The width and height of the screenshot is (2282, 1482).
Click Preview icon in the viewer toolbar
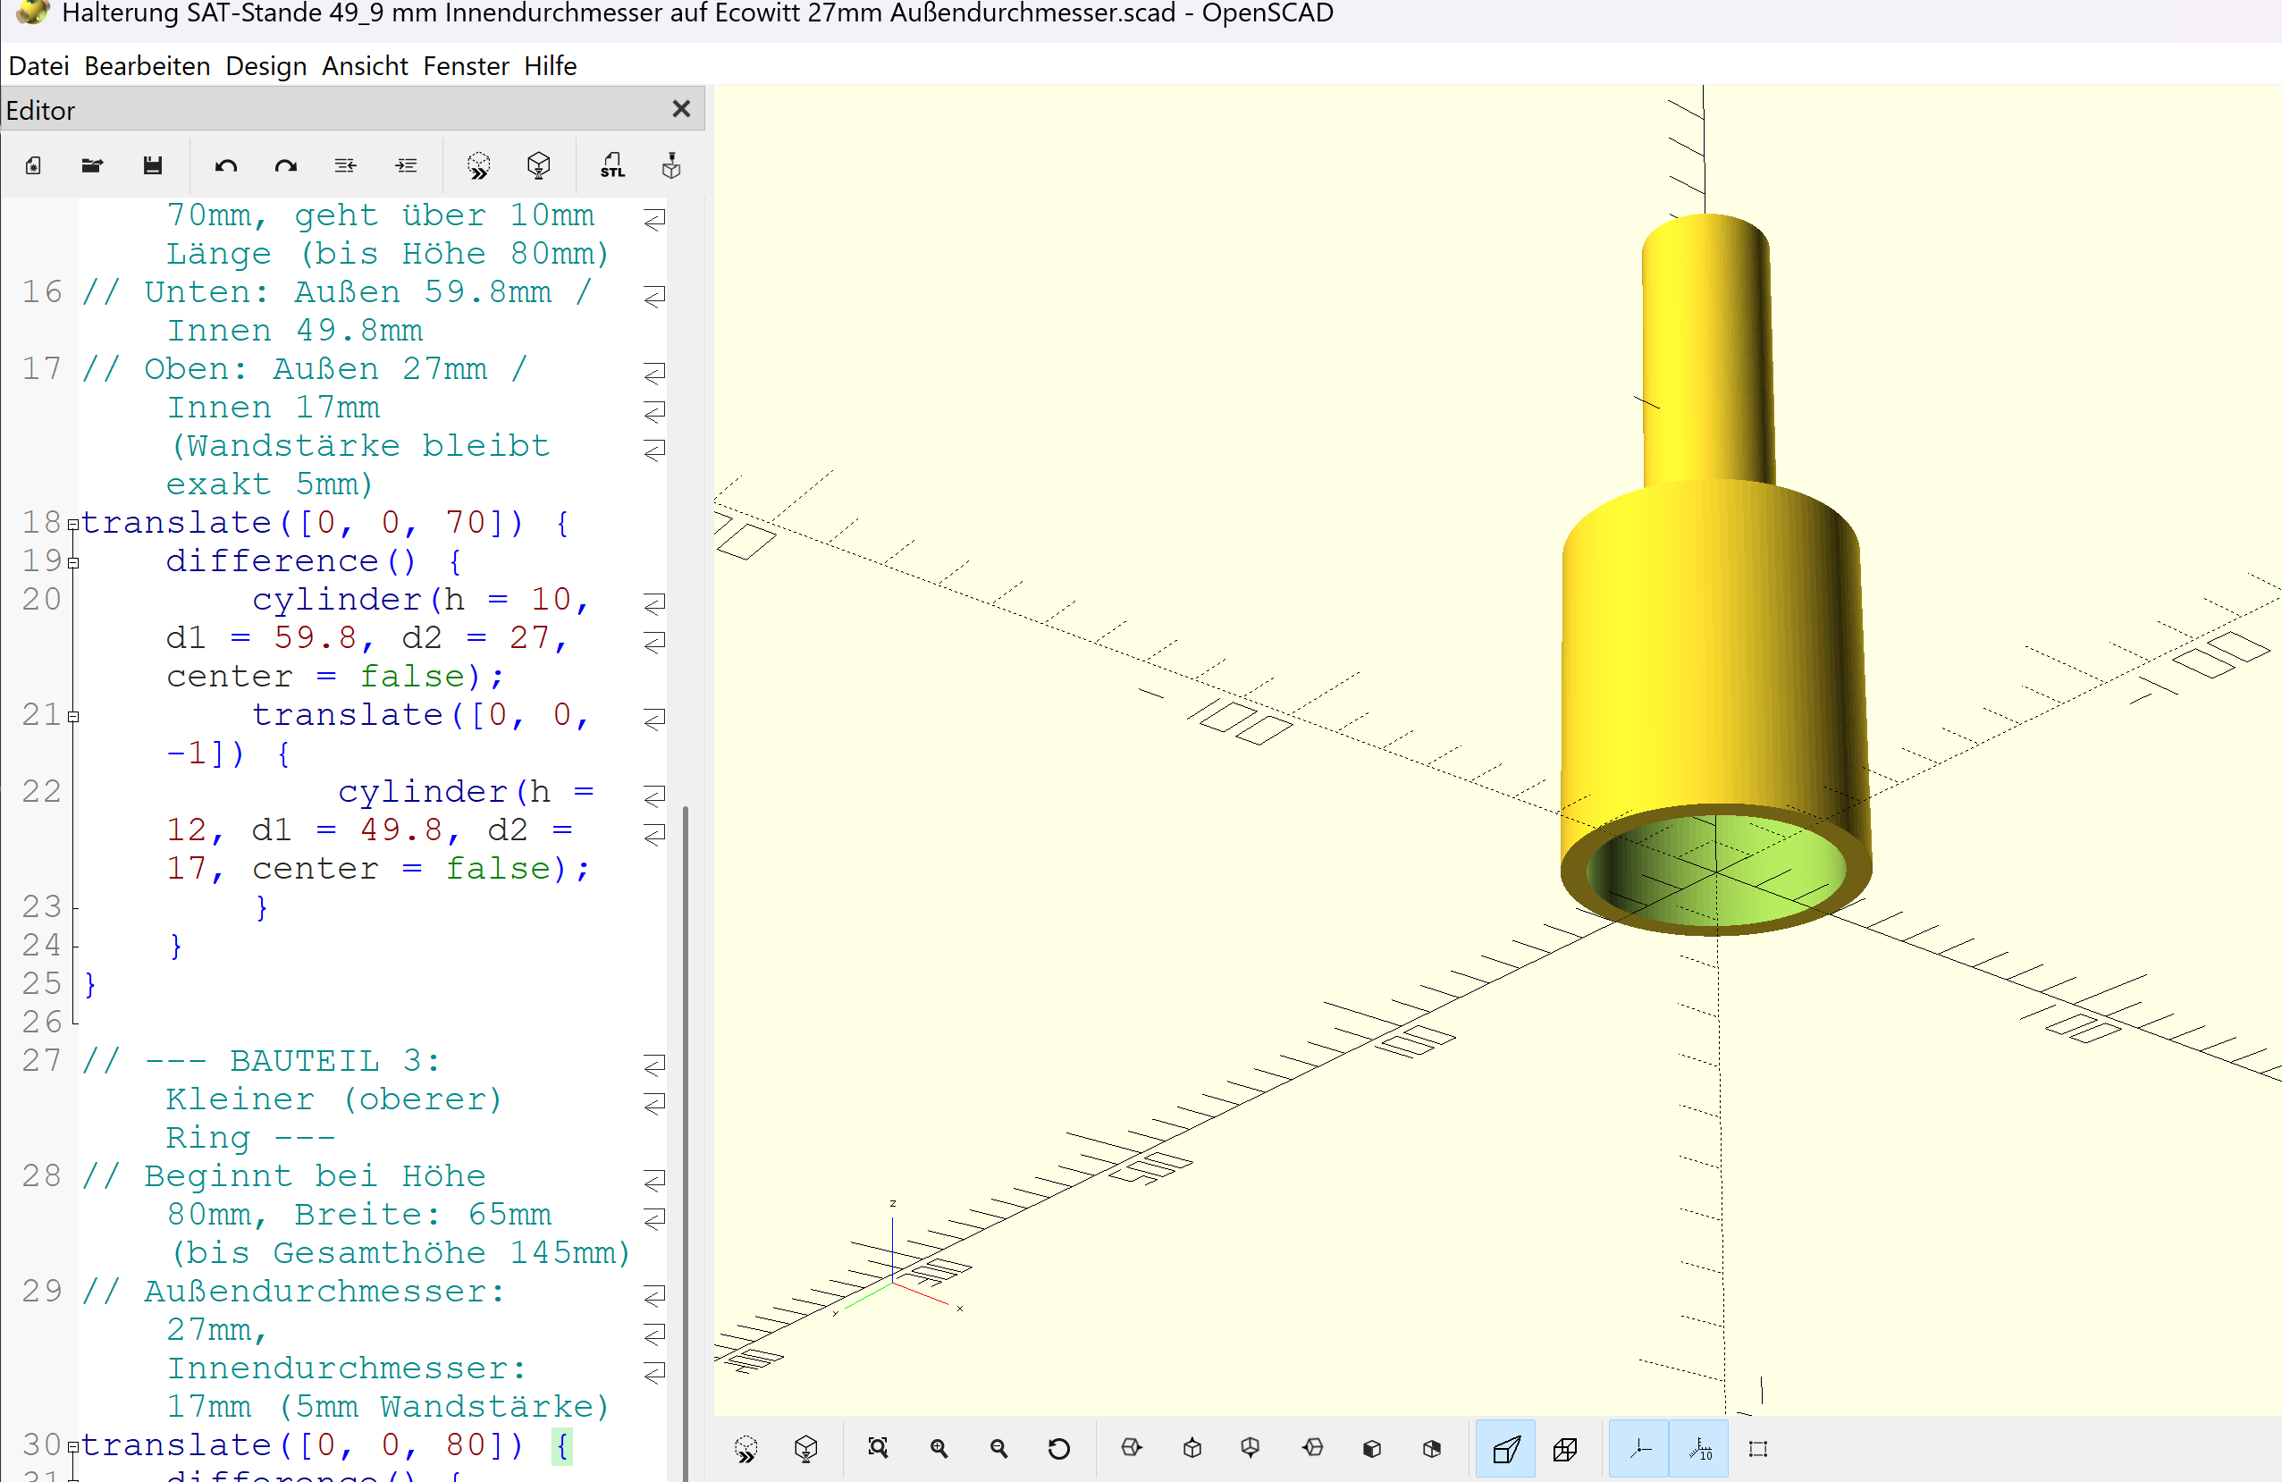point(746,1448)
